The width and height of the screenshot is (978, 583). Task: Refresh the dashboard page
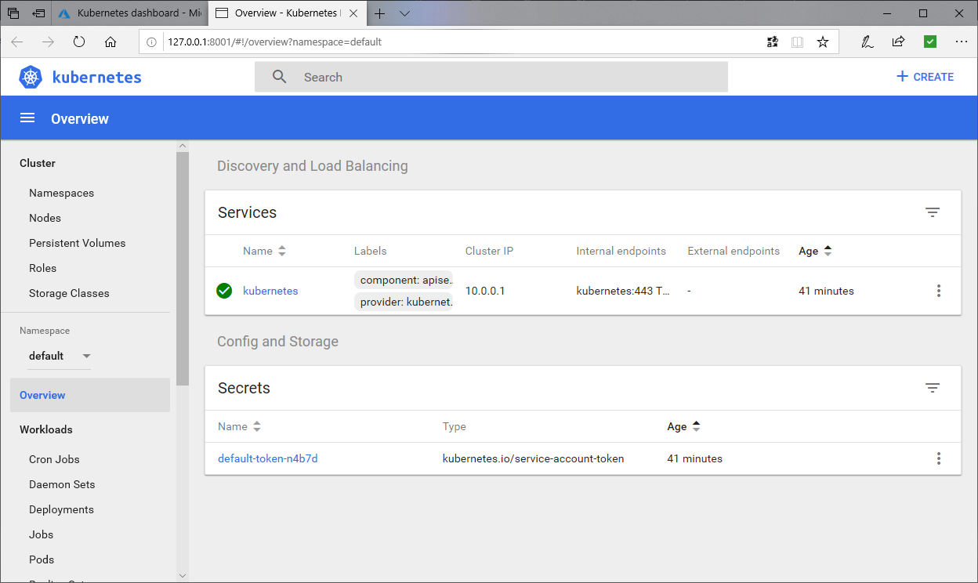tap(79, 42)
